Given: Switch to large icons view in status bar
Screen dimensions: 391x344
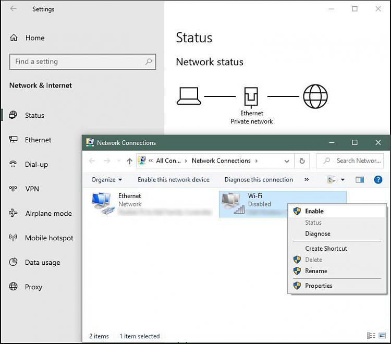Looking at the screenshot, I should coord(382,336).
